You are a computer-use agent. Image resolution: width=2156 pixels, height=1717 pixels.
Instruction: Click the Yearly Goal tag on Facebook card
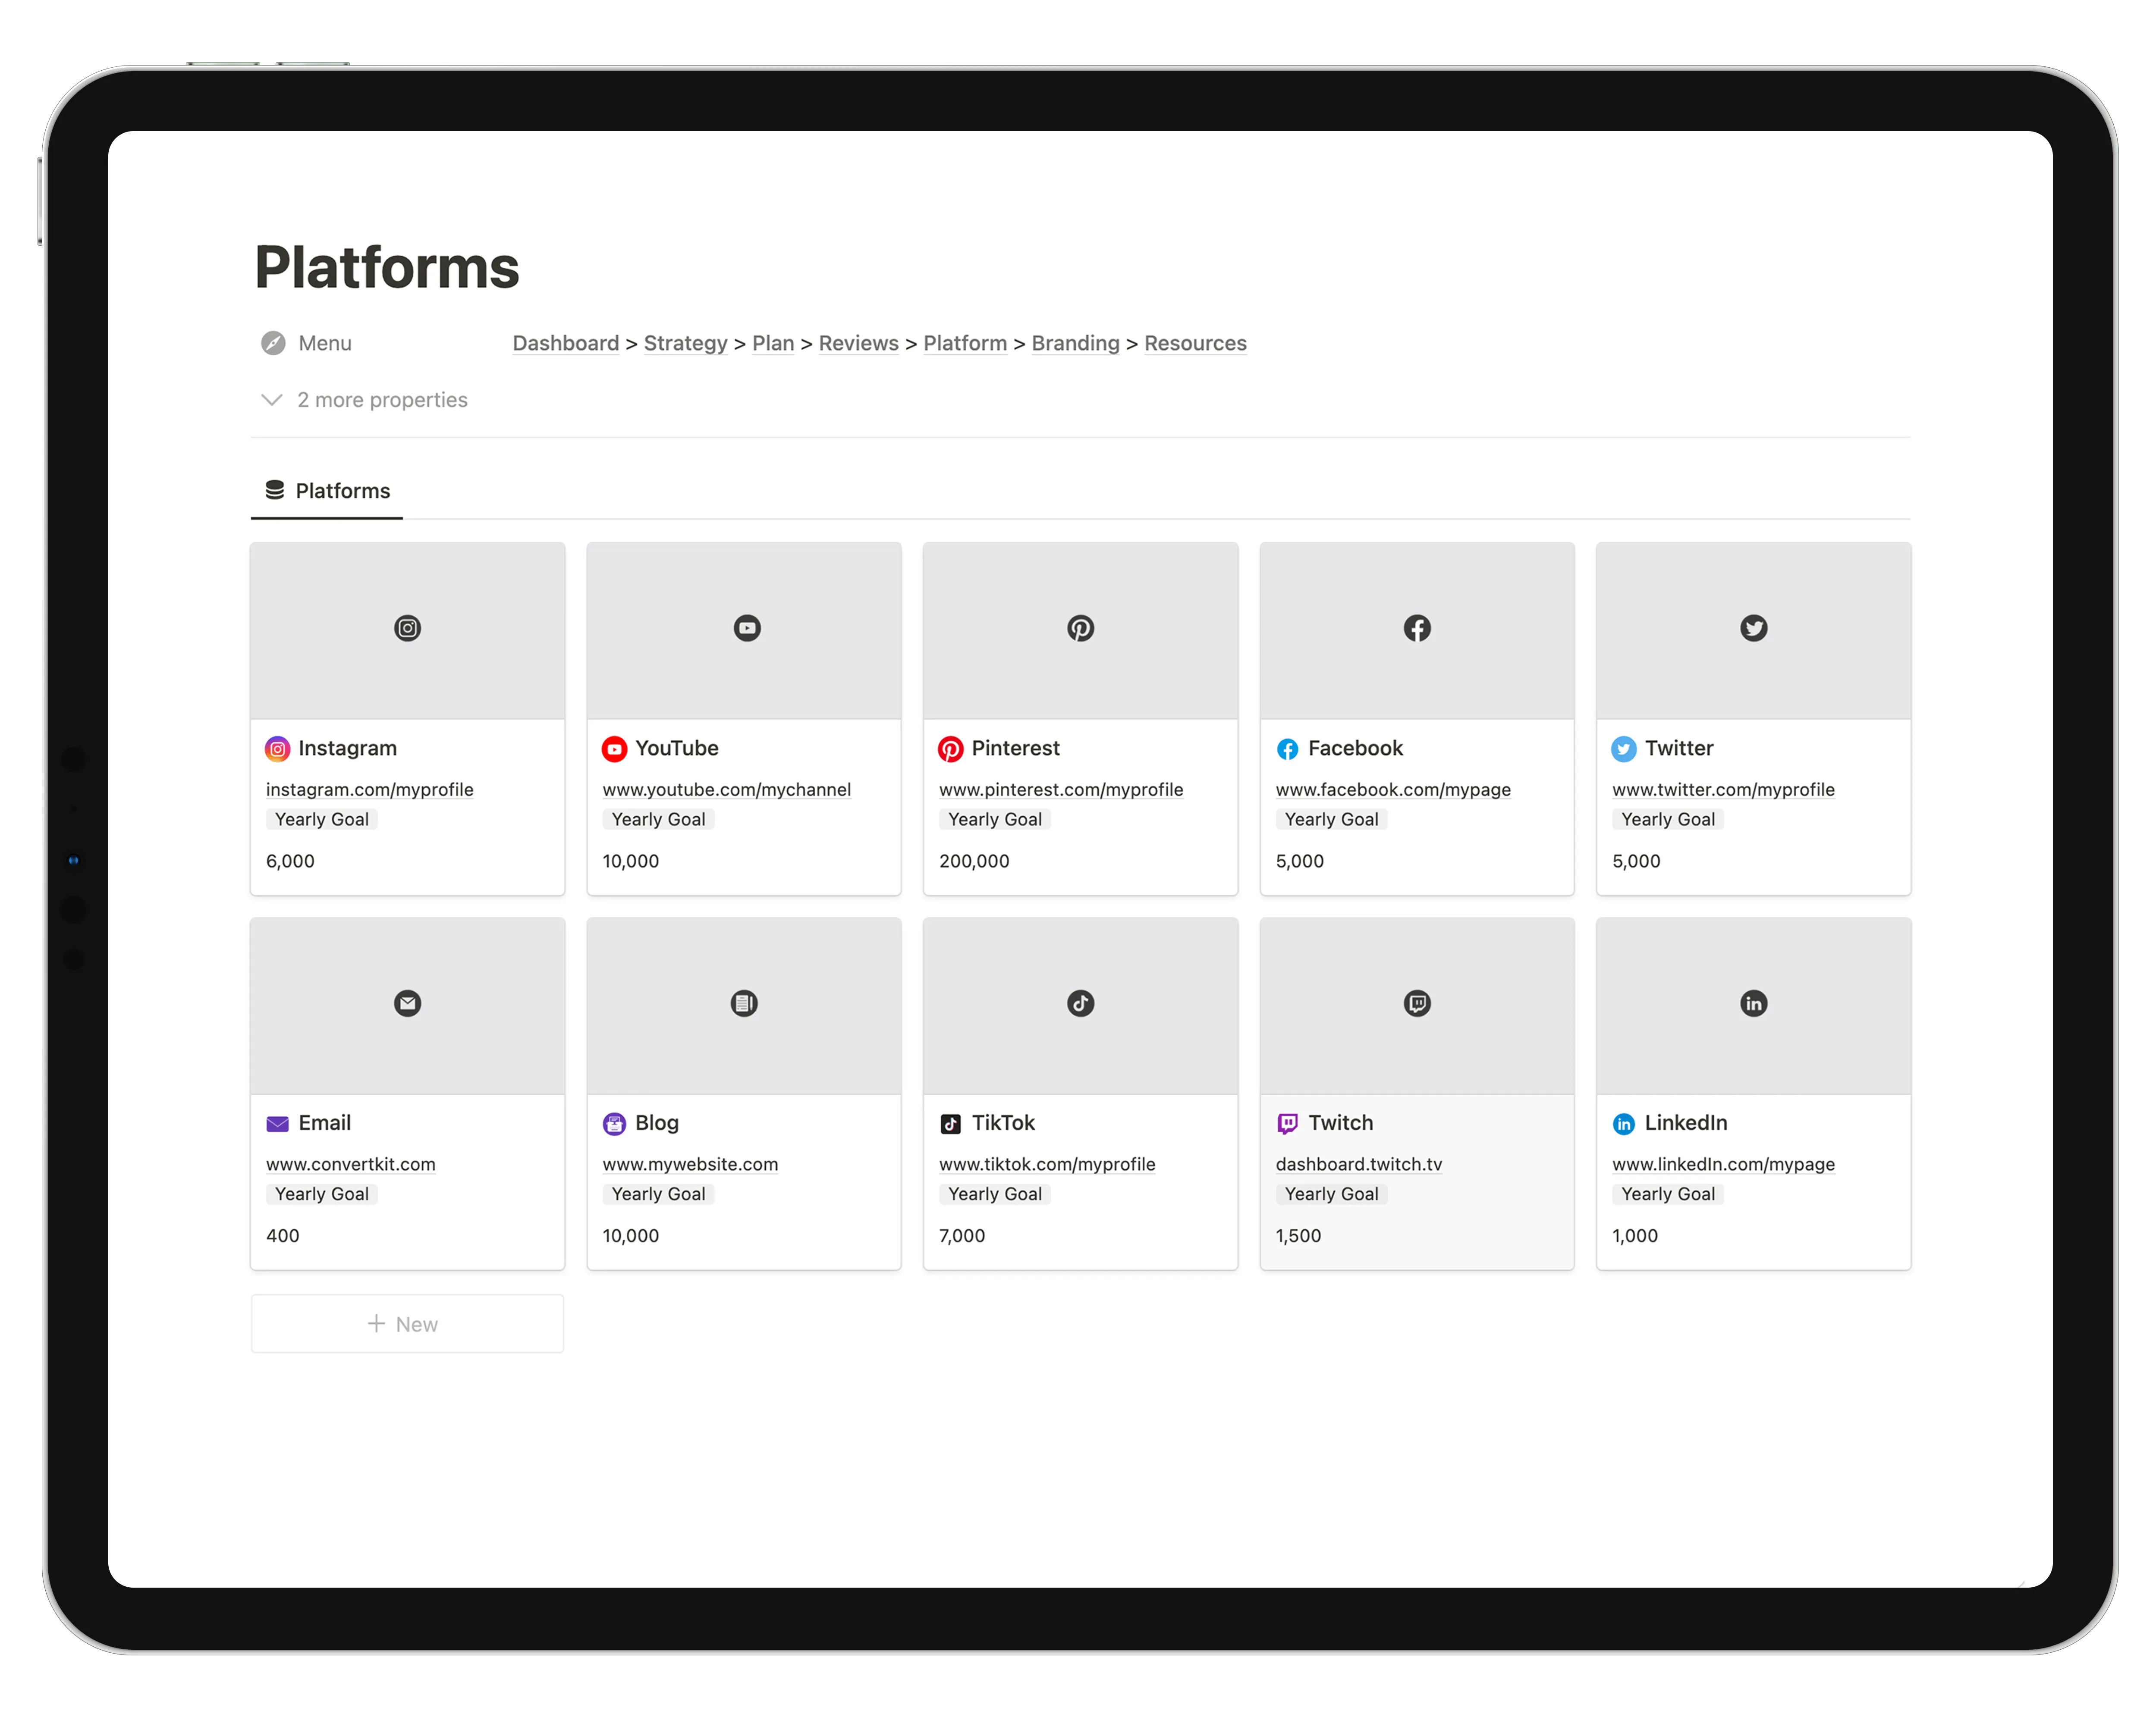coord(1331,820)
